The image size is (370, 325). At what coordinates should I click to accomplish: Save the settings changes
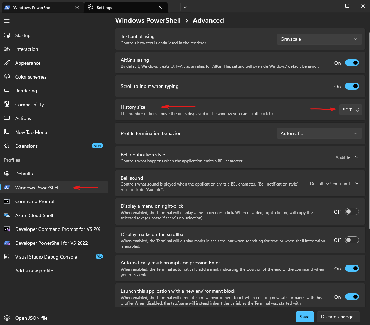(x=305, y=317)
